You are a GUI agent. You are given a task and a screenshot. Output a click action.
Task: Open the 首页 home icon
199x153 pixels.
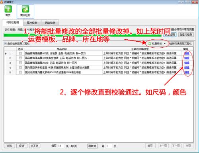tap(8, 9)
